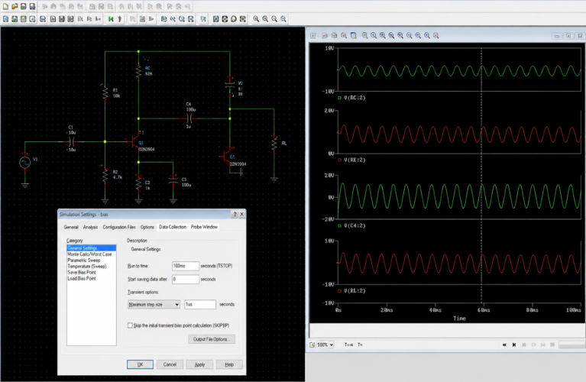The height and width of the screenshot is (382, 586).
Task: Toggle Skip initial transient bias point checkbox
Action: coord(130,325)
